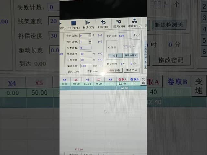Click the 变速 column header
This screenshot has width=207, height=155.
[x=143, y=81]
